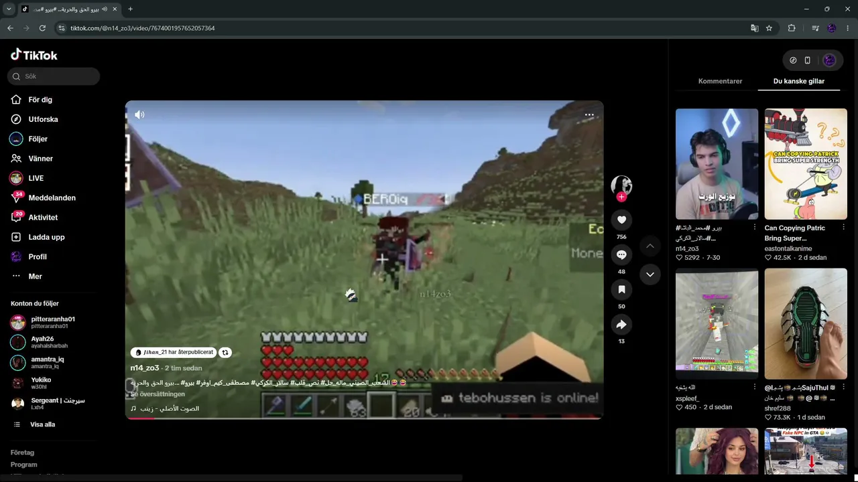Open TikTok coins icon in header
This screenshot has width=858, height=482.
[793, 60]
